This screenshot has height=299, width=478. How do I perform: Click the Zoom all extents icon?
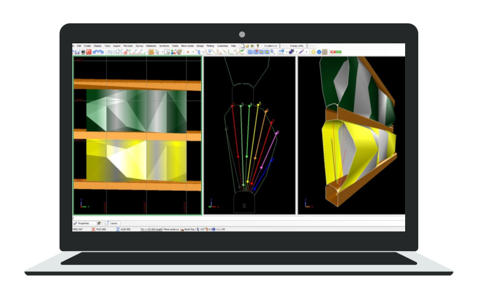coord(121,51)
